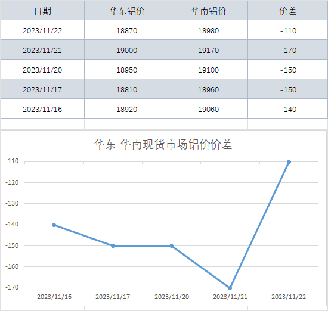Click y-axis label -160 on chart
328x311 pixels.
pos(12,266)
